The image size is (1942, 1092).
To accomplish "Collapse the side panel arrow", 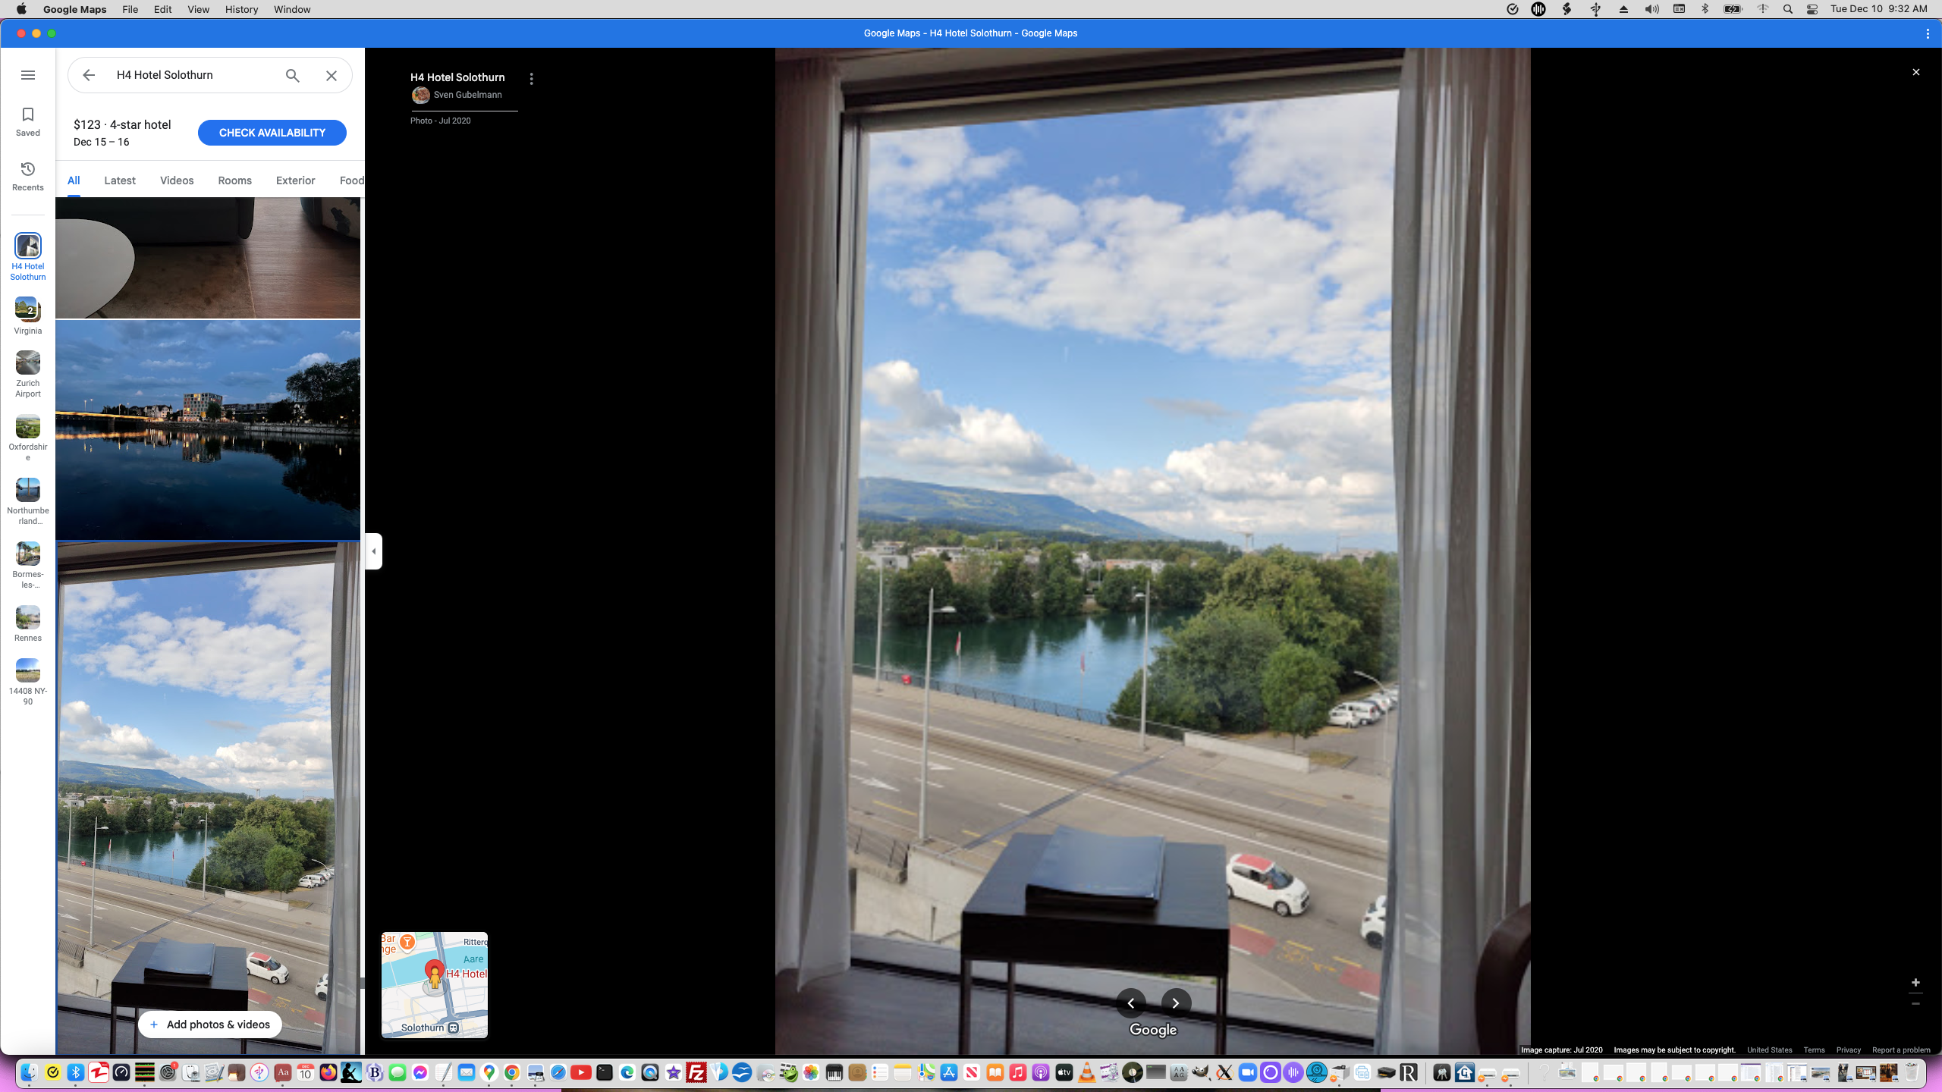I will click(373, 551).
